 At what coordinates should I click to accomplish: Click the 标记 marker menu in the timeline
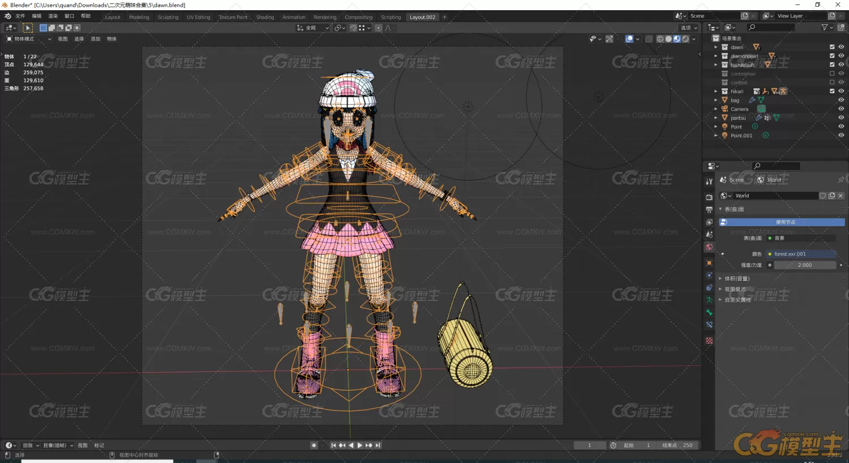point(99,445)
